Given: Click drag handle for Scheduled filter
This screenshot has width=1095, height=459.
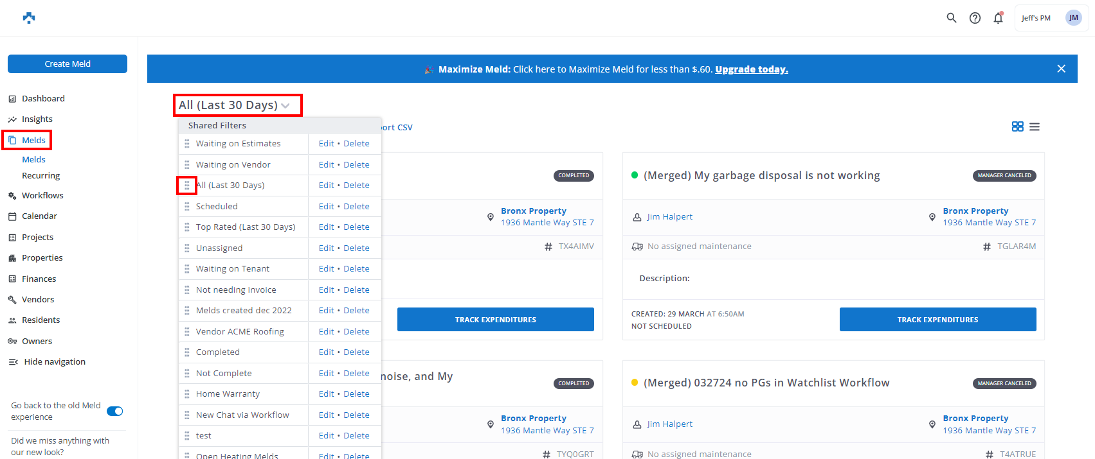Looking at the screenshot, I should [187, 207].
